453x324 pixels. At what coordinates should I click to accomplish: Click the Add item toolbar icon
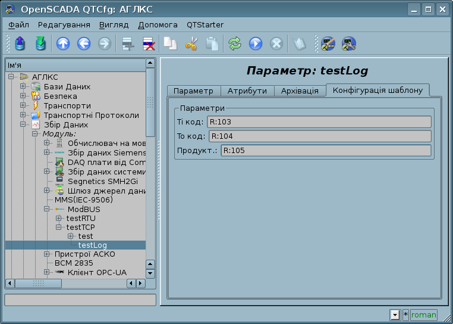(127, 43)
